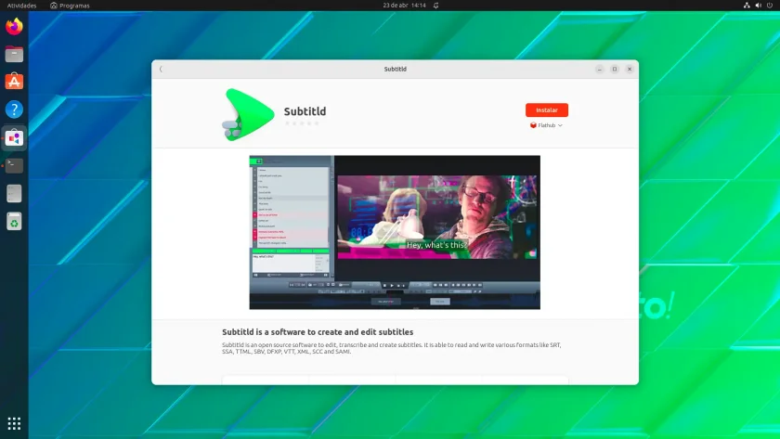
Task: Open Atividades overview
Action: 22,6
